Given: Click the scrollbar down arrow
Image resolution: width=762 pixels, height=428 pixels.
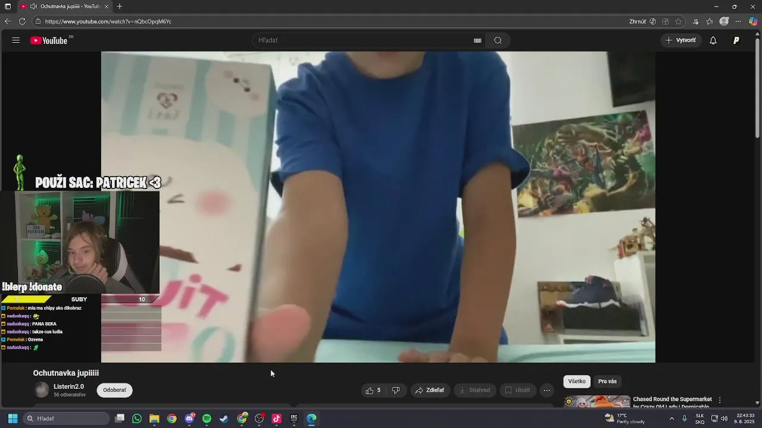Looking at the screenshot, I should (757, 403).
